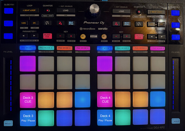
Task: Lower key with left KEY minus button
Action: (60, 36)
